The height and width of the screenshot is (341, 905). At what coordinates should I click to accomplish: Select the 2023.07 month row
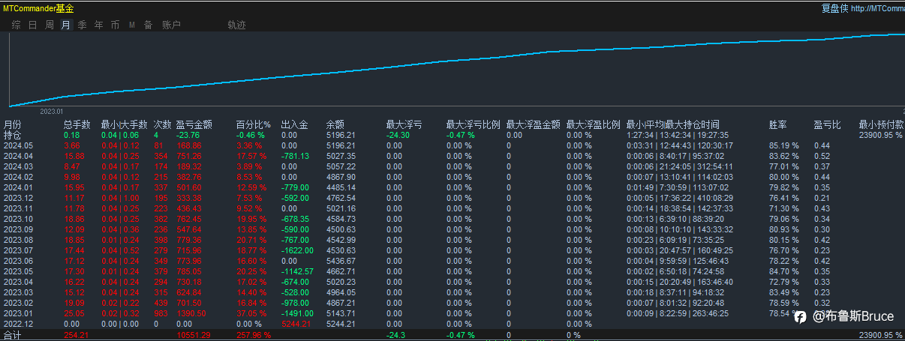click(452, 250)
